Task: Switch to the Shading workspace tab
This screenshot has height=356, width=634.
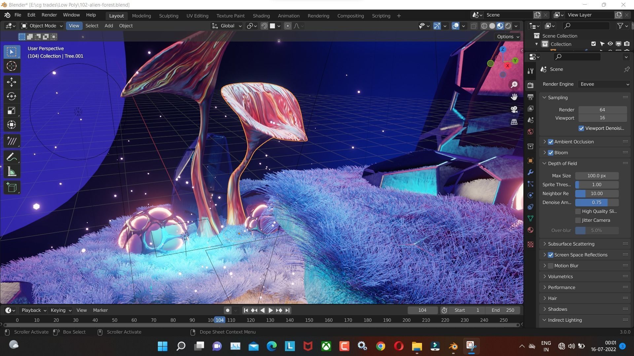Action: pyautogui.click(x=261, y=15)
